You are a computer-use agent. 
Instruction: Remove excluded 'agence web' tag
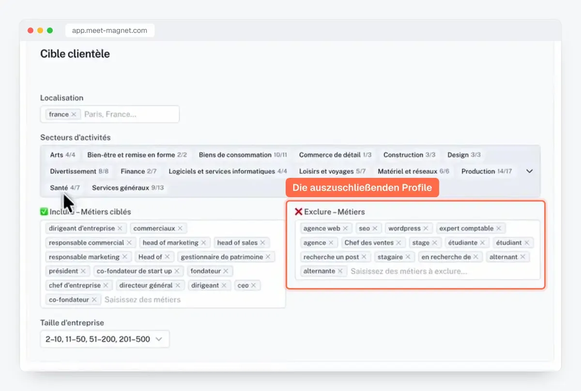point(345,229)
